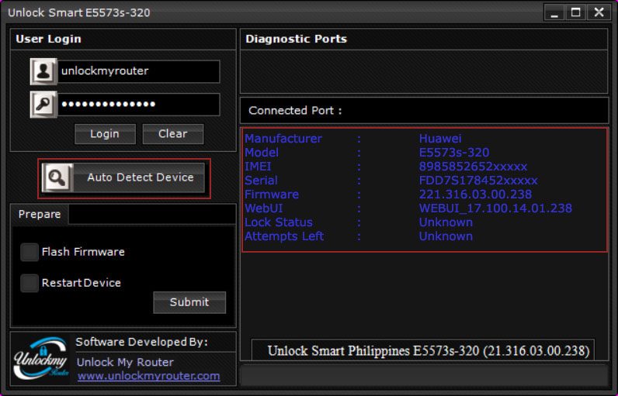This screenshot has height=396, width=618.
Task: Switch to the Prepare tab
Action: 40,215
